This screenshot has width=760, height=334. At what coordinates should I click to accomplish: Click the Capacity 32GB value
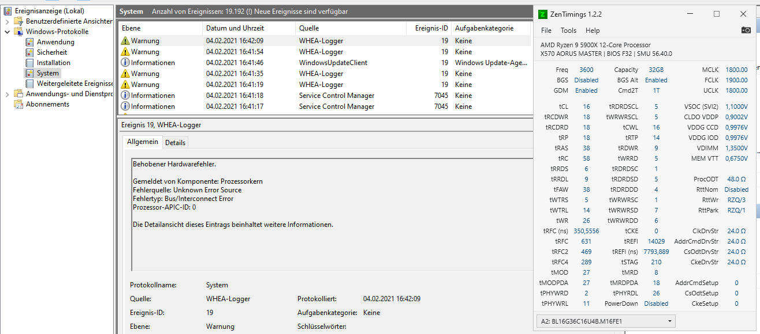tap(656, 70)
